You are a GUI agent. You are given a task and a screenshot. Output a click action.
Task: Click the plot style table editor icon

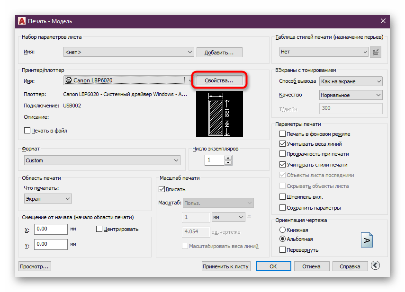[x=377, y=52]
